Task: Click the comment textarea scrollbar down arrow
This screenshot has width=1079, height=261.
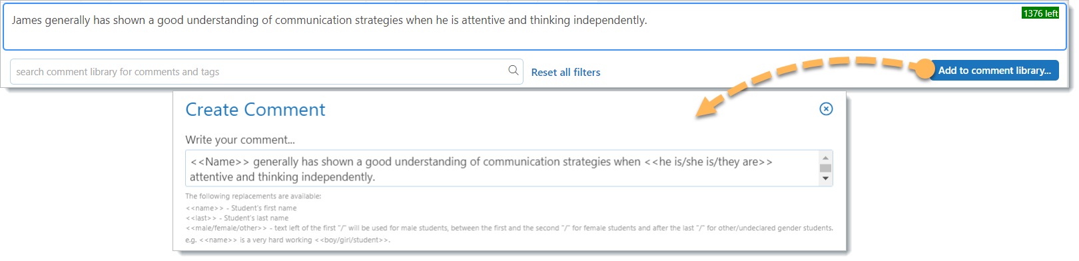Action: tap(825, 178)
